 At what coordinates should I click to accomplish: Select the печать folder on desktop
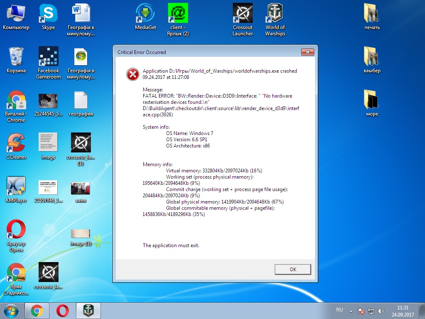(372, 17)
